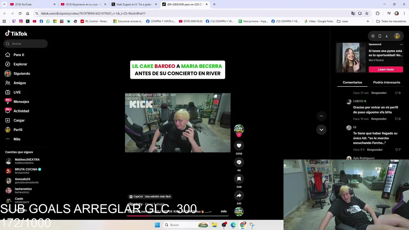Switch to the floyymenor en su urus tab
409x230 pixels.
click(x=83, y=4)
